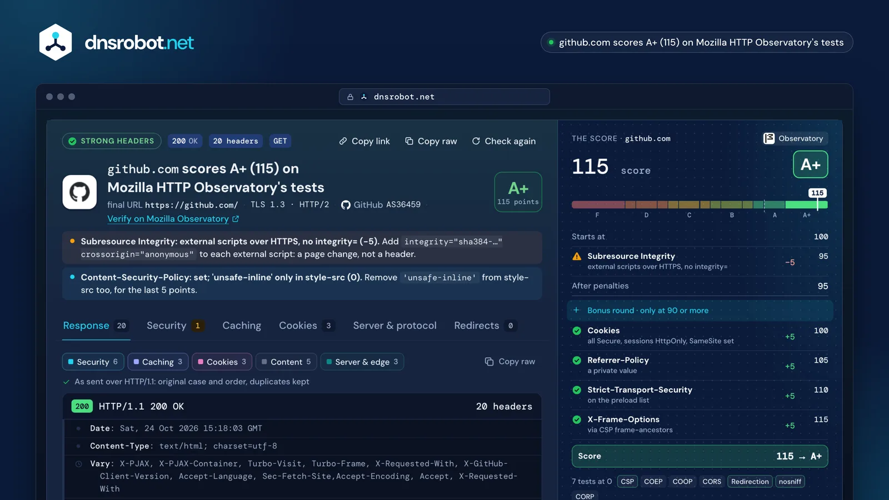Switch to the Security tab
The height and width of the screenshot is (500, 889).
[175, 326]
